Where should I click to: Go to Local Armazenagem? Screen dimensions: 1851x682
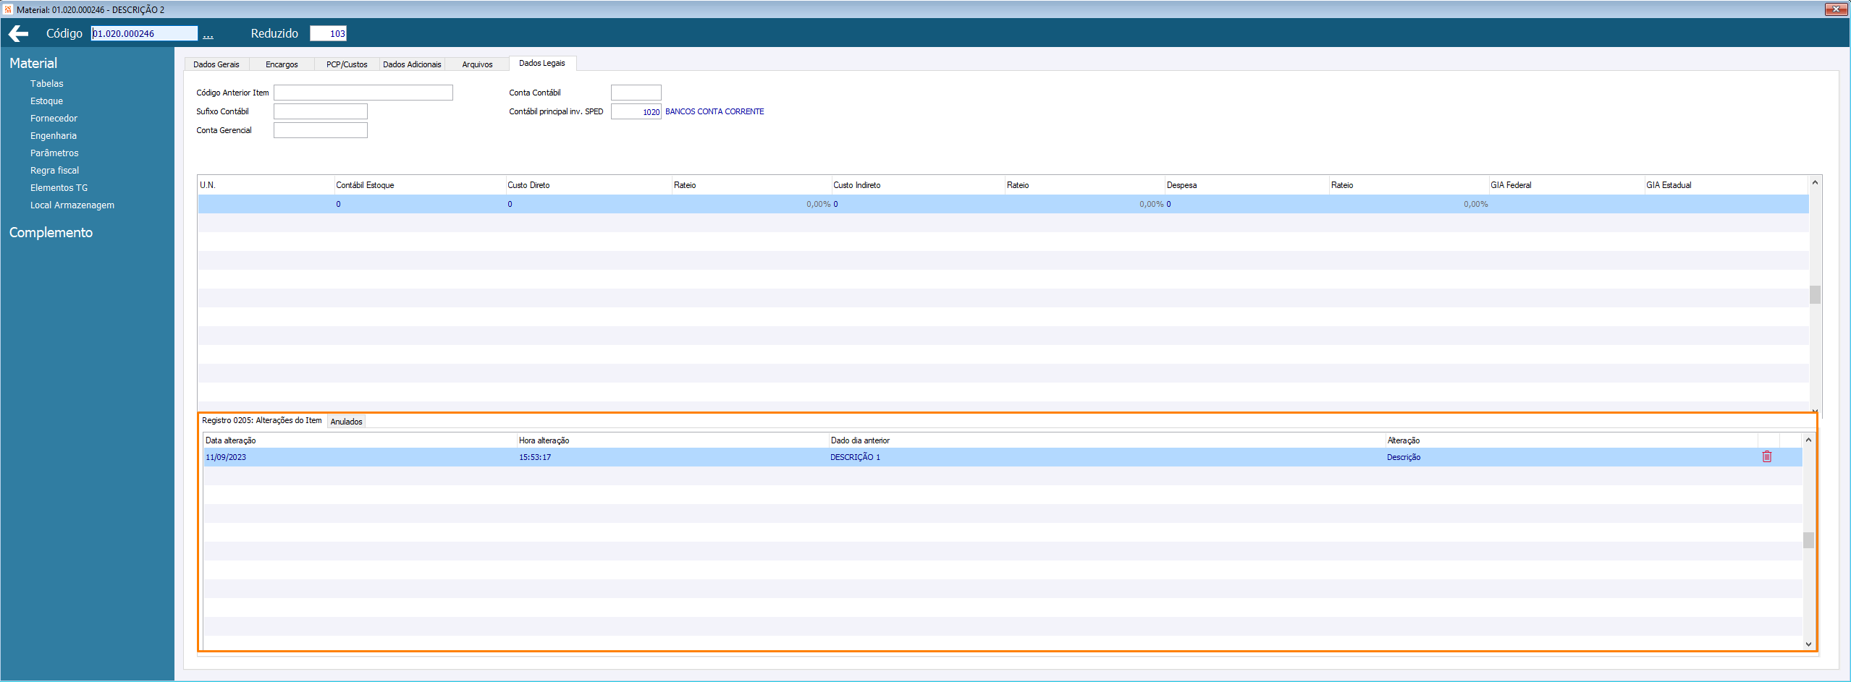click(72, 205)
